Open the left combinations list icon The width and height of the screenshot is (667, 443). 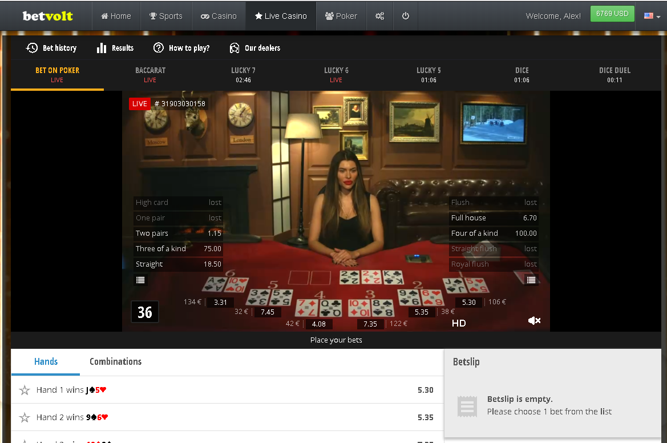tap(141, 280)
